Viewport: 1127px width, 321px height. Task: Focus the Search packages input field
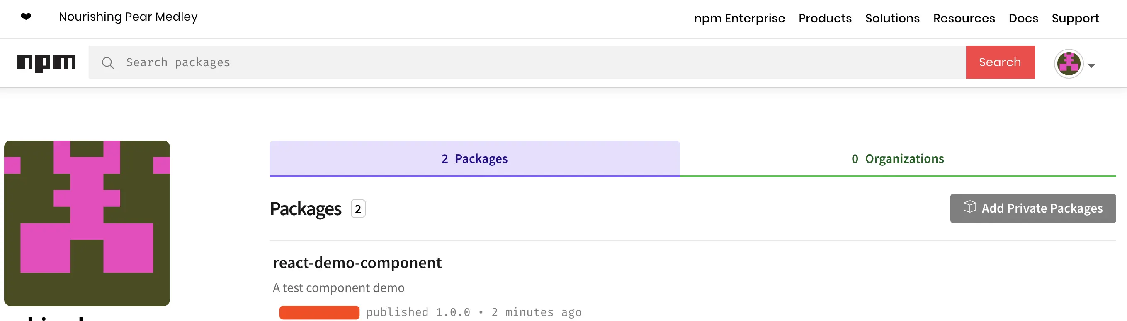(525, 62)
